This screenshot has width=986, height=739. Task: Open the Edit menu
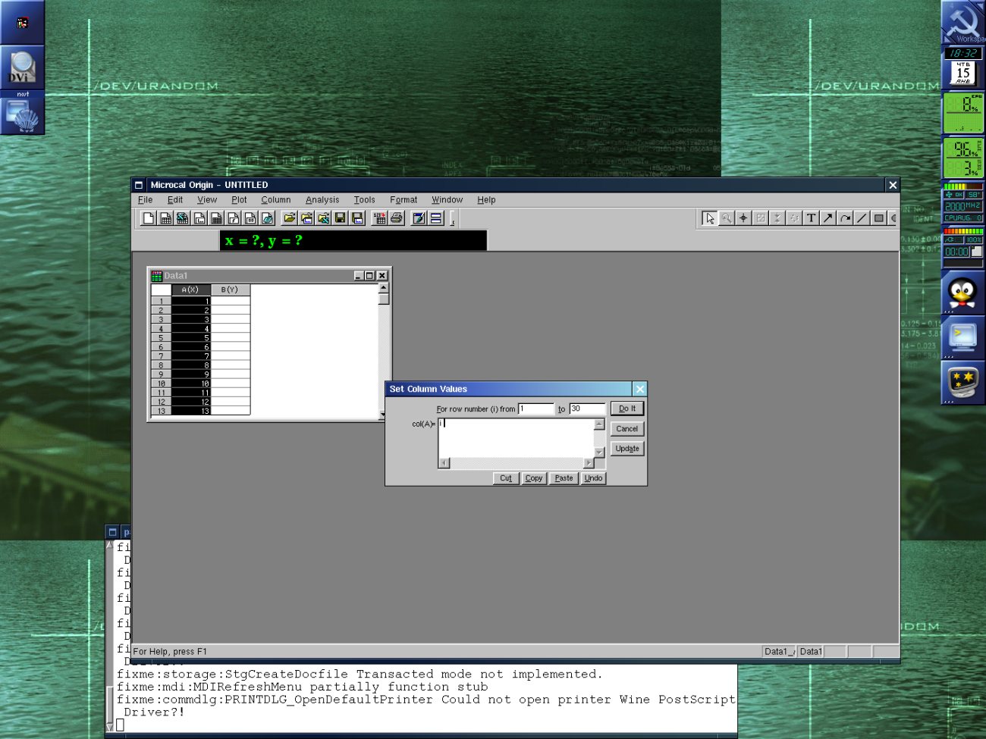pos(175,200)
